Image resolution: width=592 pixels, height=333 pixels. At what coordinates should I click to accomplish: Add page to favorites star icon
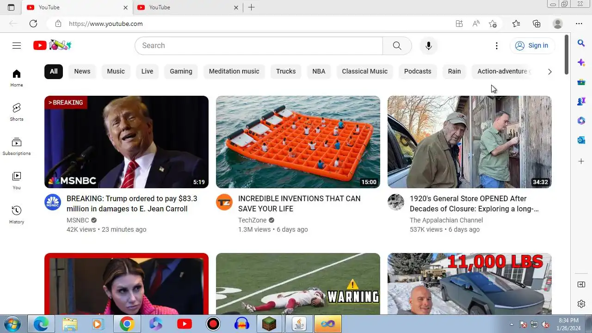pyautogui.click(x=493, y=24)
